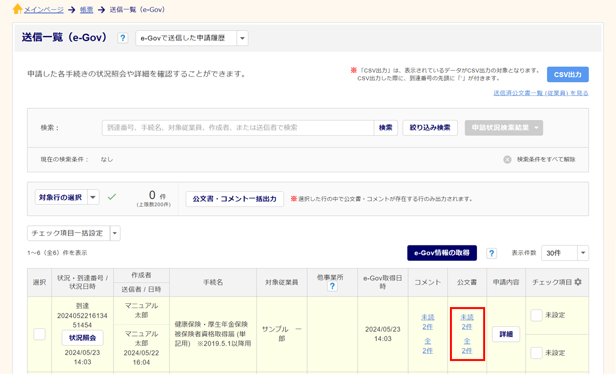Viewport: 616px width, 374px height.
Task: Open the gear settings in the チェック項目 header
Action: click(x=578, y=282)
